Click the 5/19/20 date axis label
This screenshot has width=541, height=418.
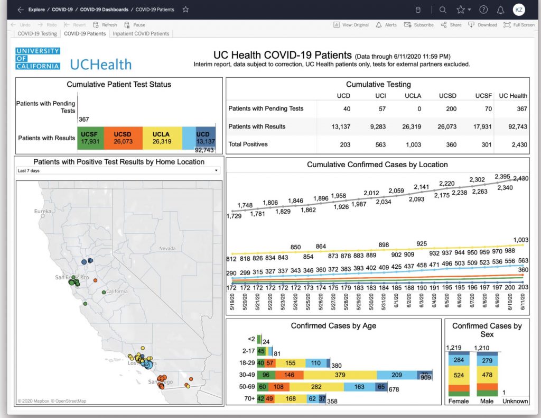pyautogui.click(x=232, y=302)
